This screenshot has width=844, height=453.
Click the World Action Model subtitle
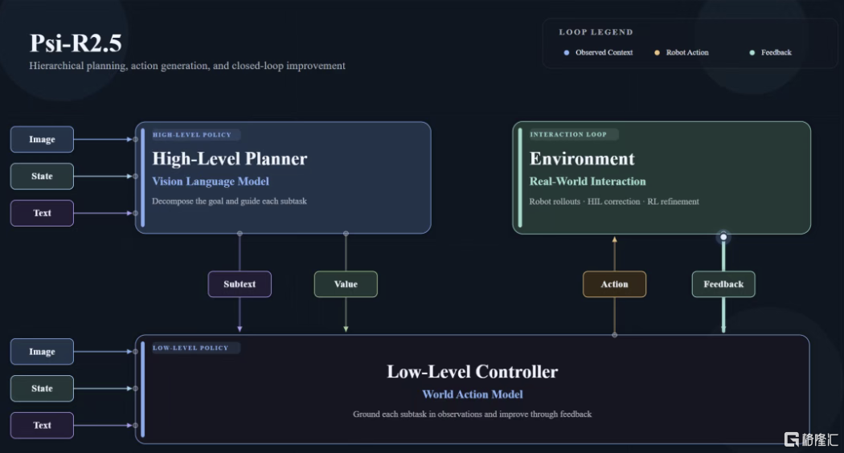tap(473, 394)
